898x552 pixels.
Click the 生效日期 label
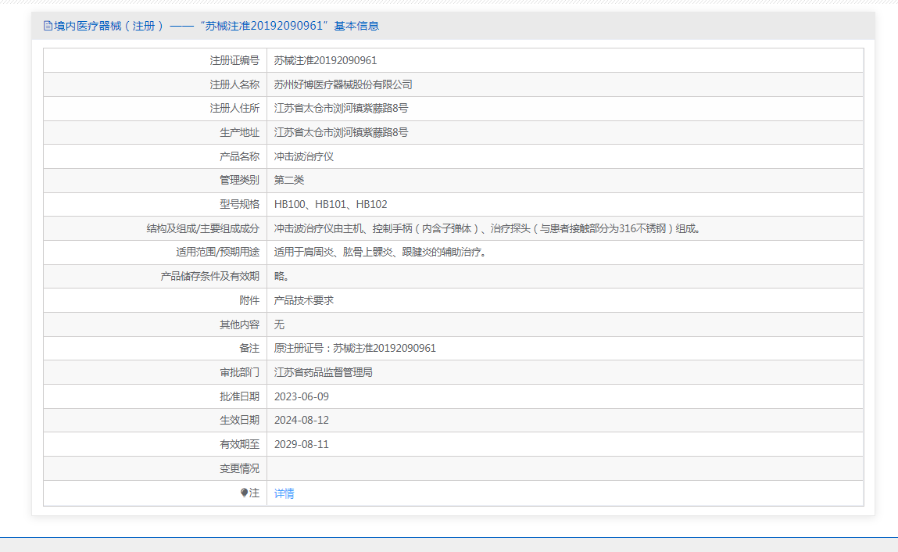click(x=239, y=420)
